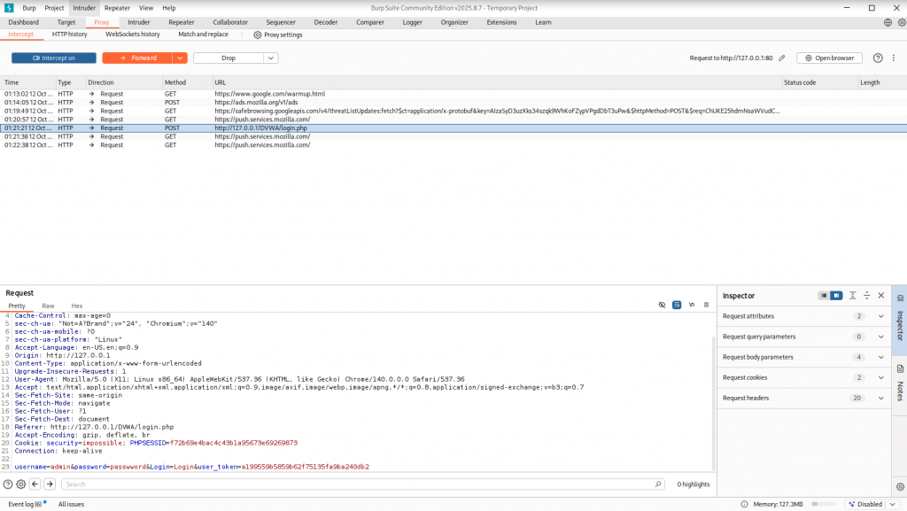This screenshot has width=907, height=511.
Task: Go to the Dashboard tab
Action: [24, 22]
